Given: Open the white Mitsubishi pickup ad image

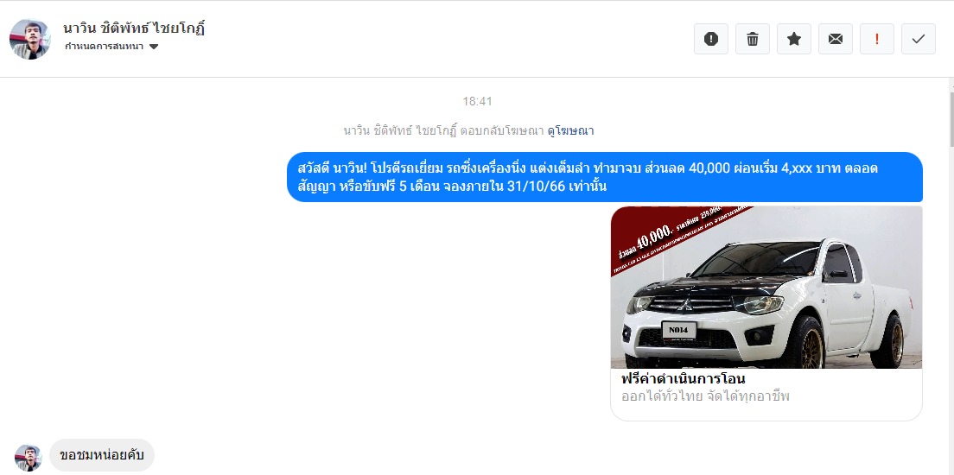Looking at the screenshot, I should (x=766, y=287).
